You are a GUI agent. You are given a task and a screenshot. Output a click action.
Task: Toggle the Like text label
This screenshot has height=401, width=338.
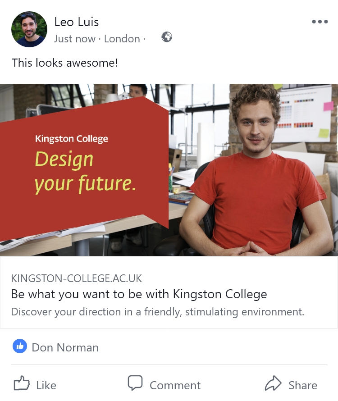tap(46, 385)
